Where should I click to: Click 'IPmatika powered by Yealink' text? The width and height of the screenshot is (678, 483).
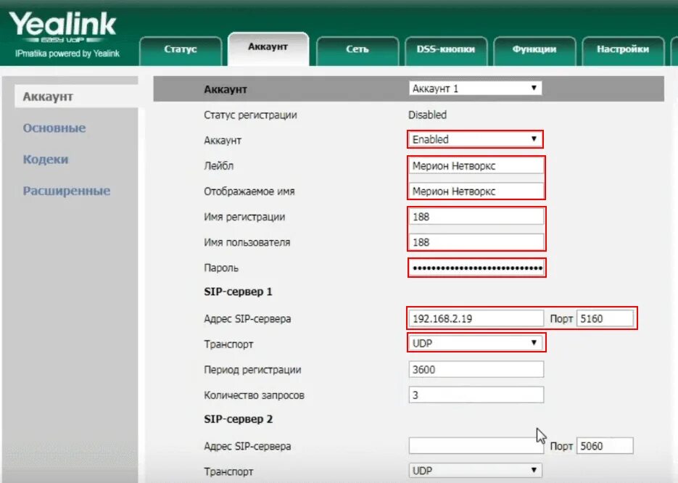tap(67, 54)
